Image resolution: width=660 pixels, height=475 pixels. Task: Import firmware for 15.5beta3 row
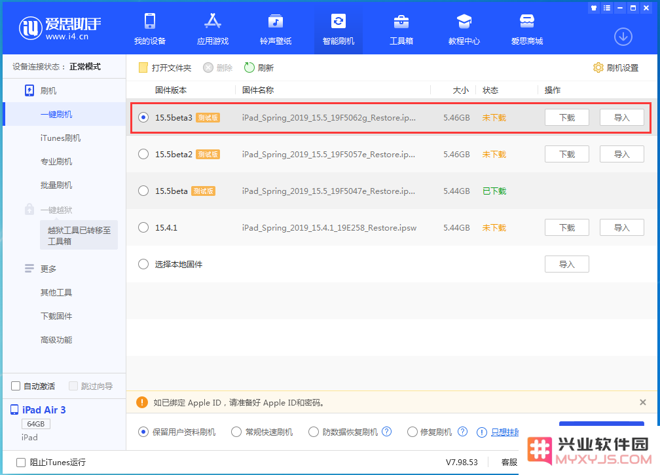point(622,117)
